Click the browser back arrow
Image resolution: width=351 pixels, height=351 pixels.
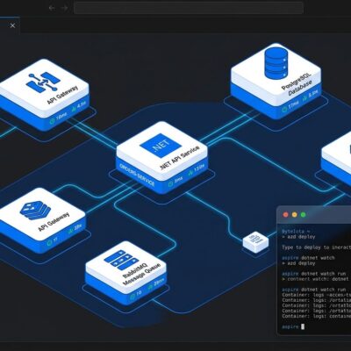[x=52, y=8]
